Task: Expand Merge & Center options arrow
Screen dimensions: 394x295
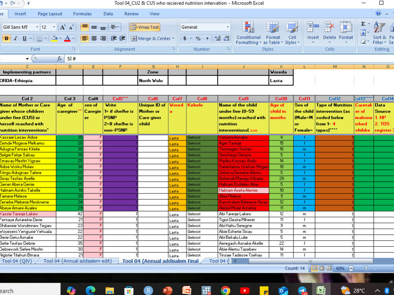Action: pyautogui.click(x=173, y=39)
